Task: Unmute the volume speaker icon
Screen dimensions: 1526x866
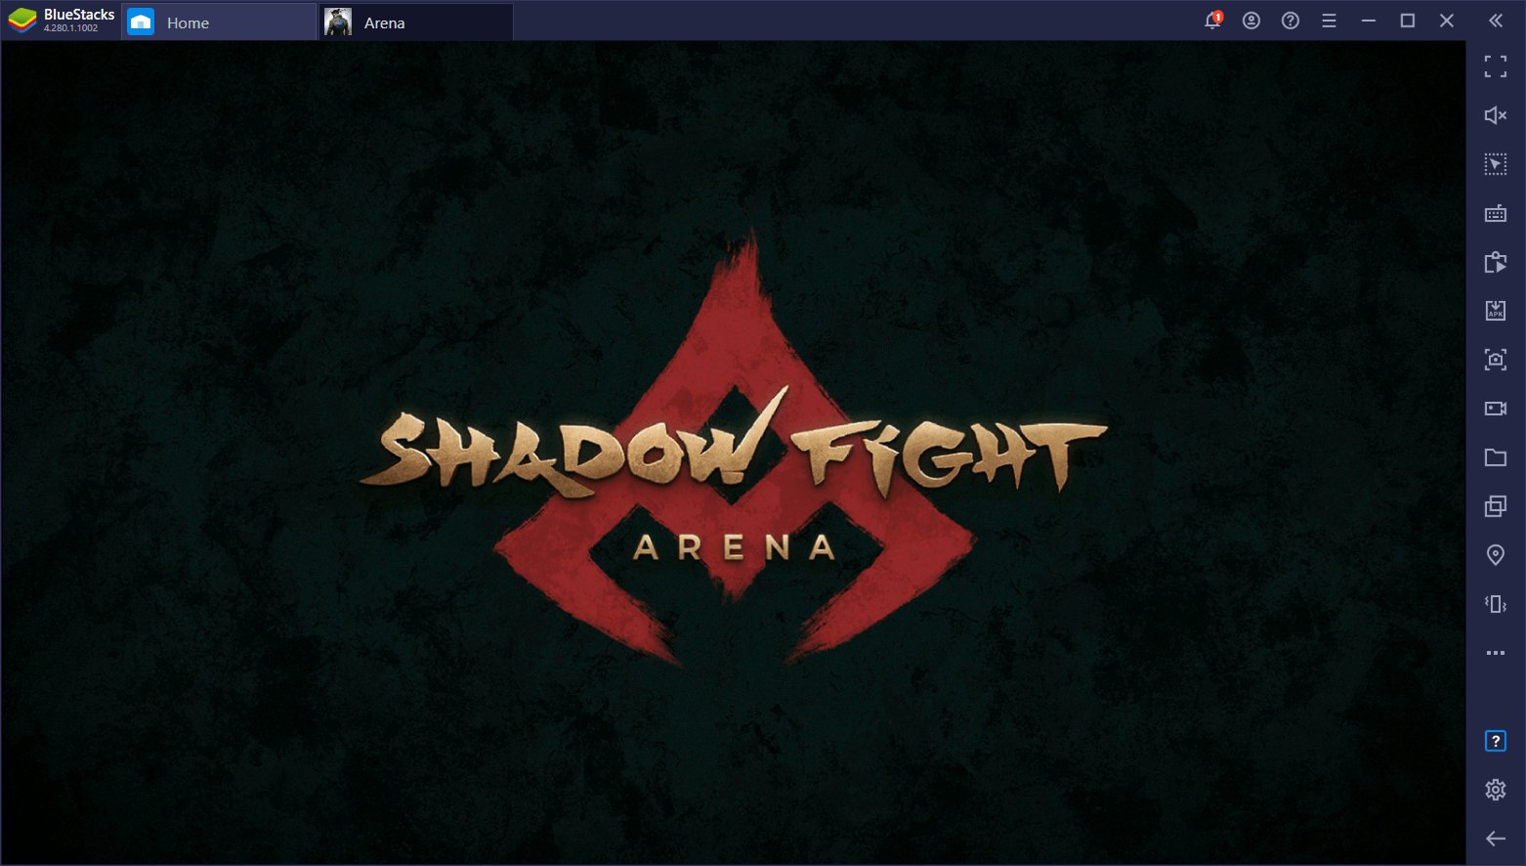Action: (1496, 115)
